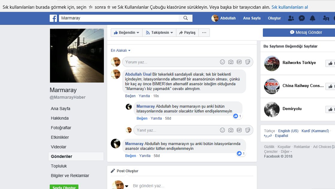This screenshot has width=335, height=189.
Task: Click the search magnifier button
Action: pos(186,18)
